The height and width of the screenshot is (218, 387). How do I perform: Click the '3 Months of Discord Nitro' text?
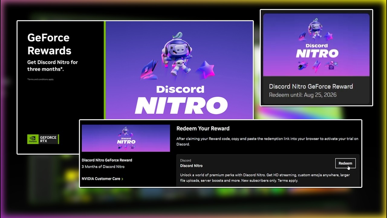[103, 167]
